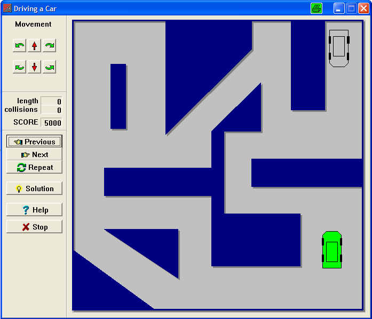Viewport: 372px width, 319px height.
Task: Close the Driving a Car window
Action: pos(363,9)
